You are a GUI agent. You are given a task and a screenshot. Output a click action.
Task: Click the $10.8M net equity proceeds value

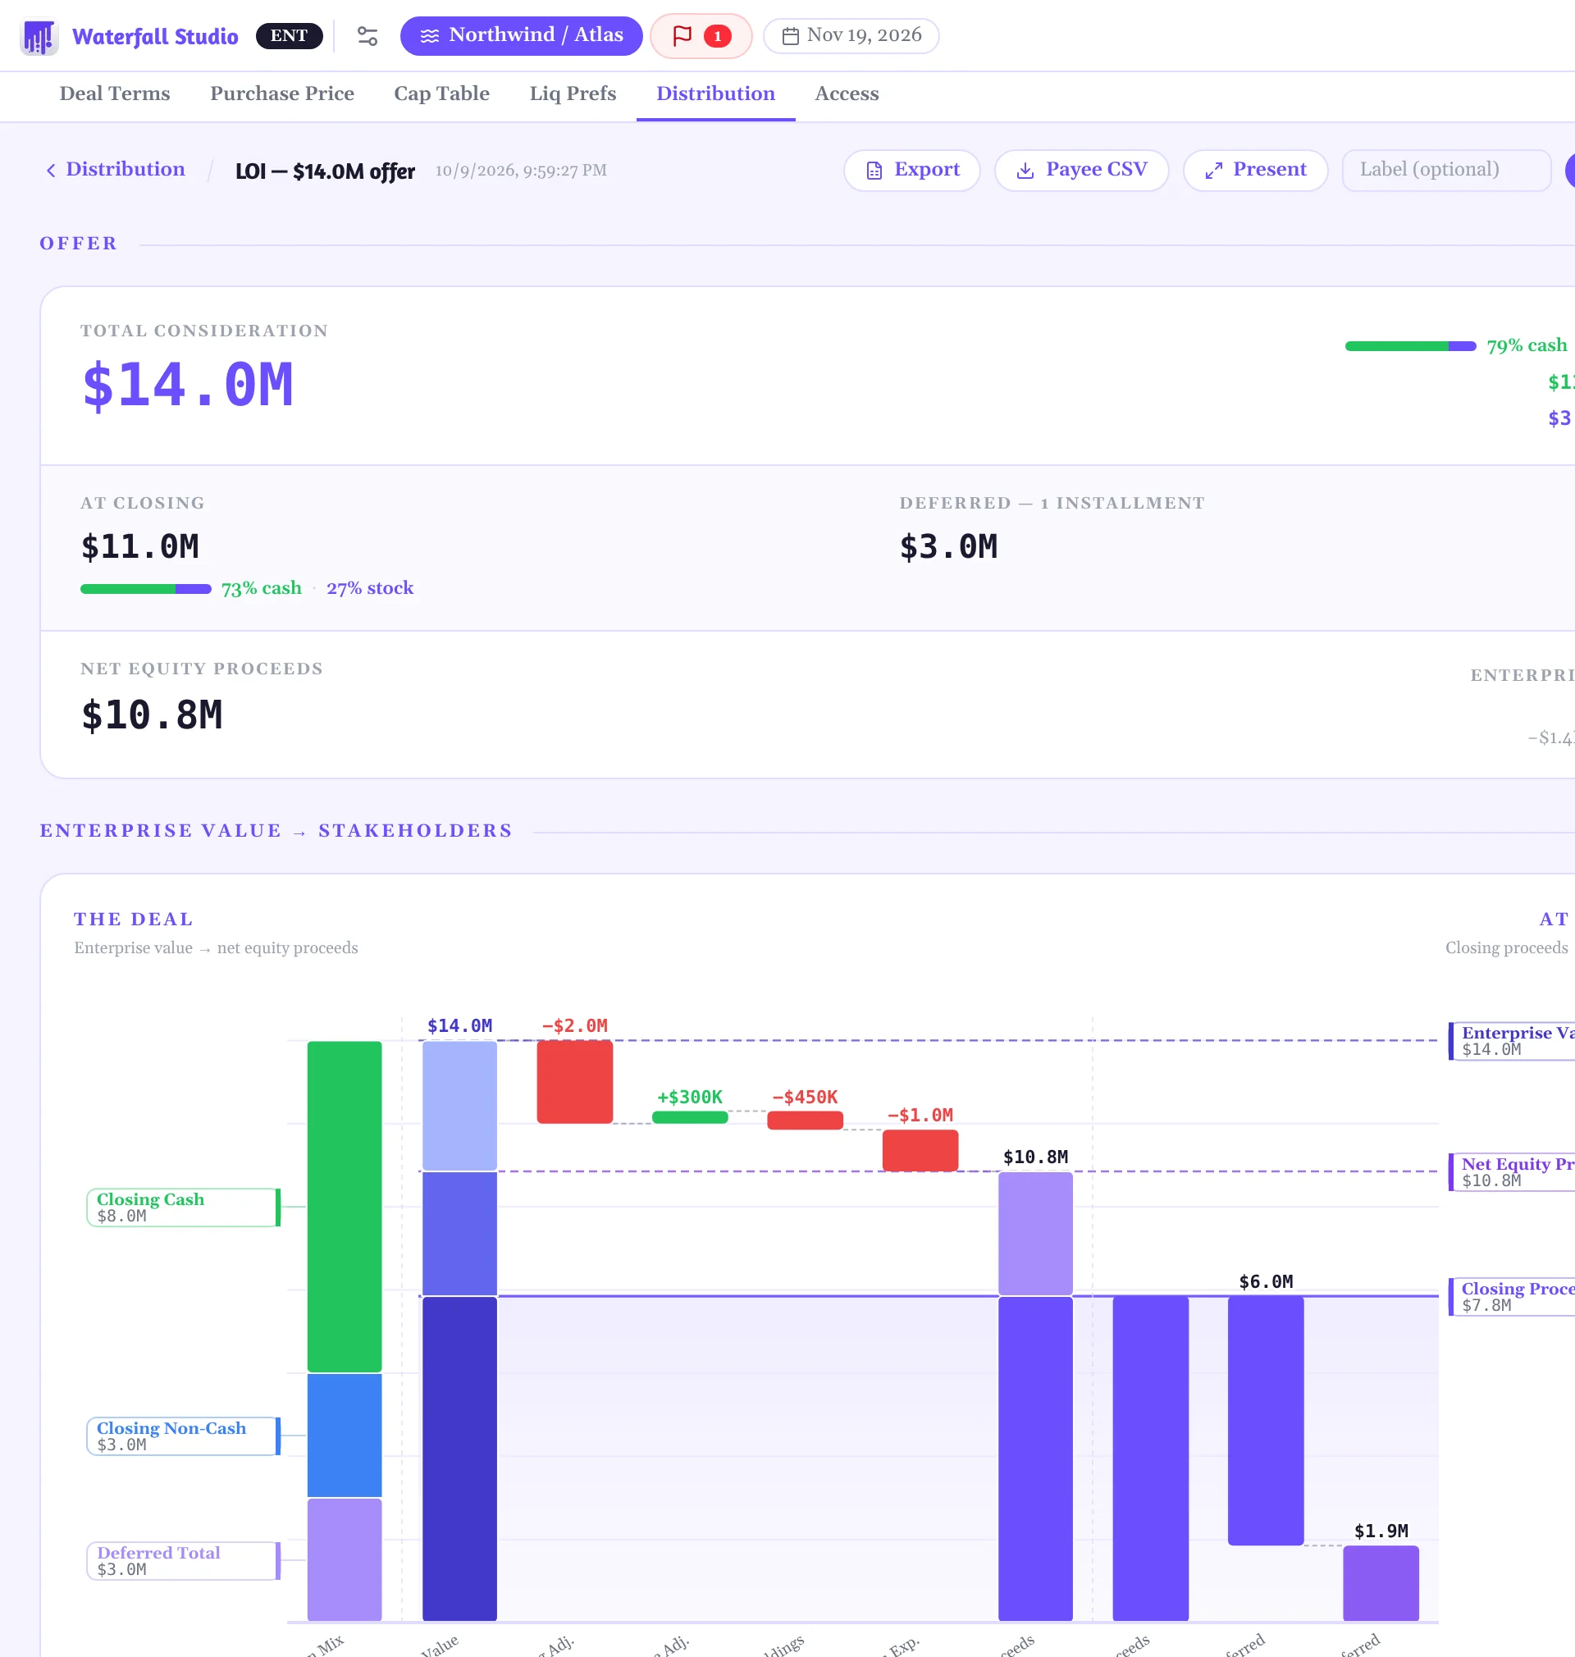(152, 715)
